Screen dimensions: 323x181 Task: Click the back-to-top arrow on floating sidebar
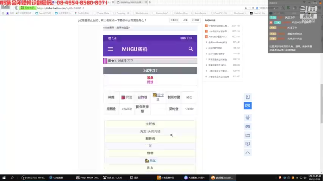point(247,153)
